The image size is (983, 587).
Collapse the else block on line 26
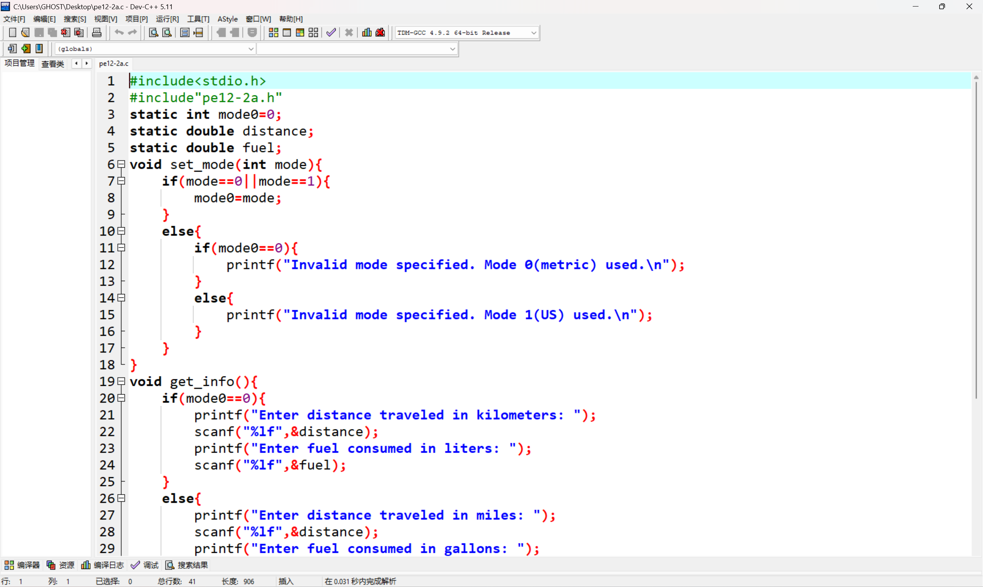tap(122, 498)
